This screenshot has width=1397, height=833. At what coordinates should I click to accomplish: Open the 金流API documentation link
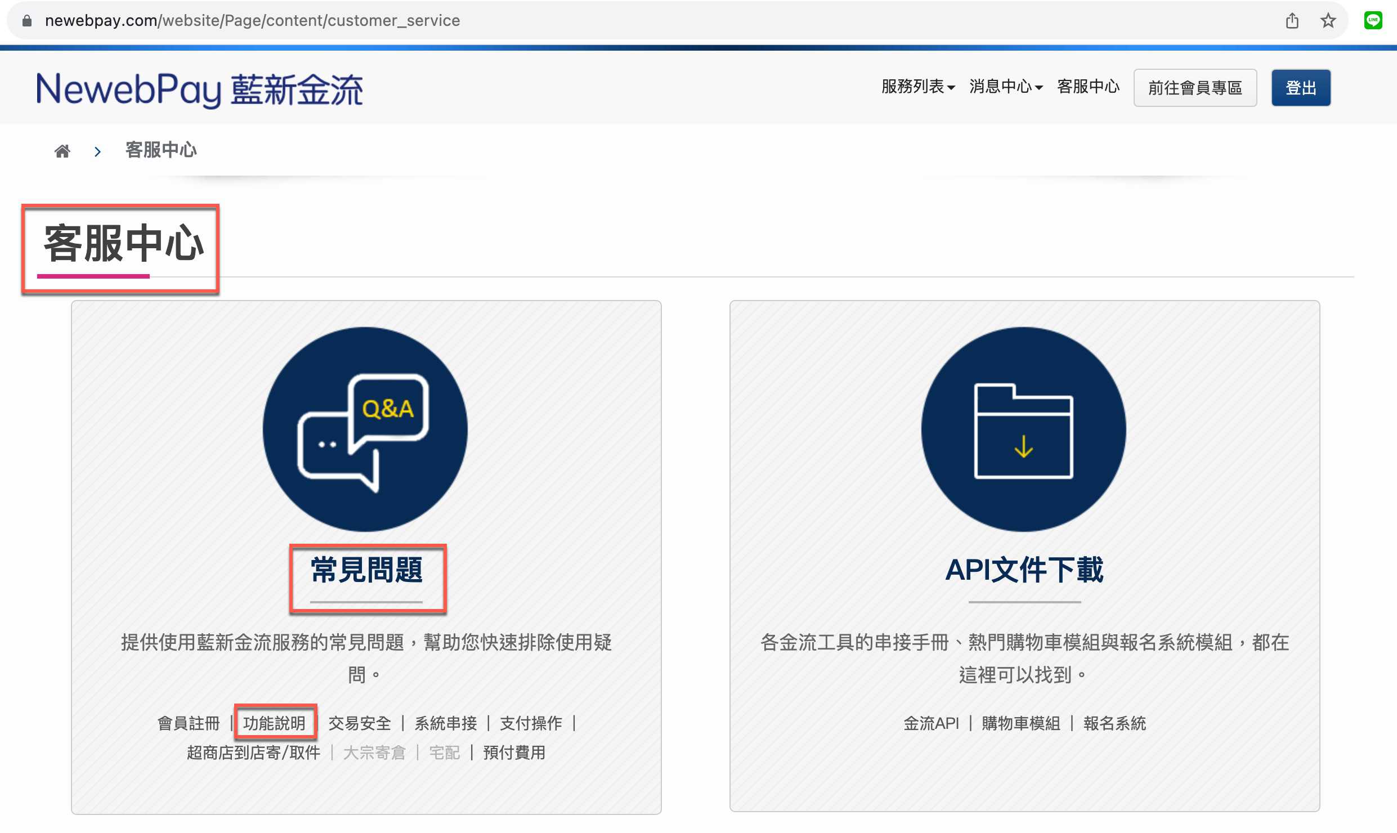[931, 723]
